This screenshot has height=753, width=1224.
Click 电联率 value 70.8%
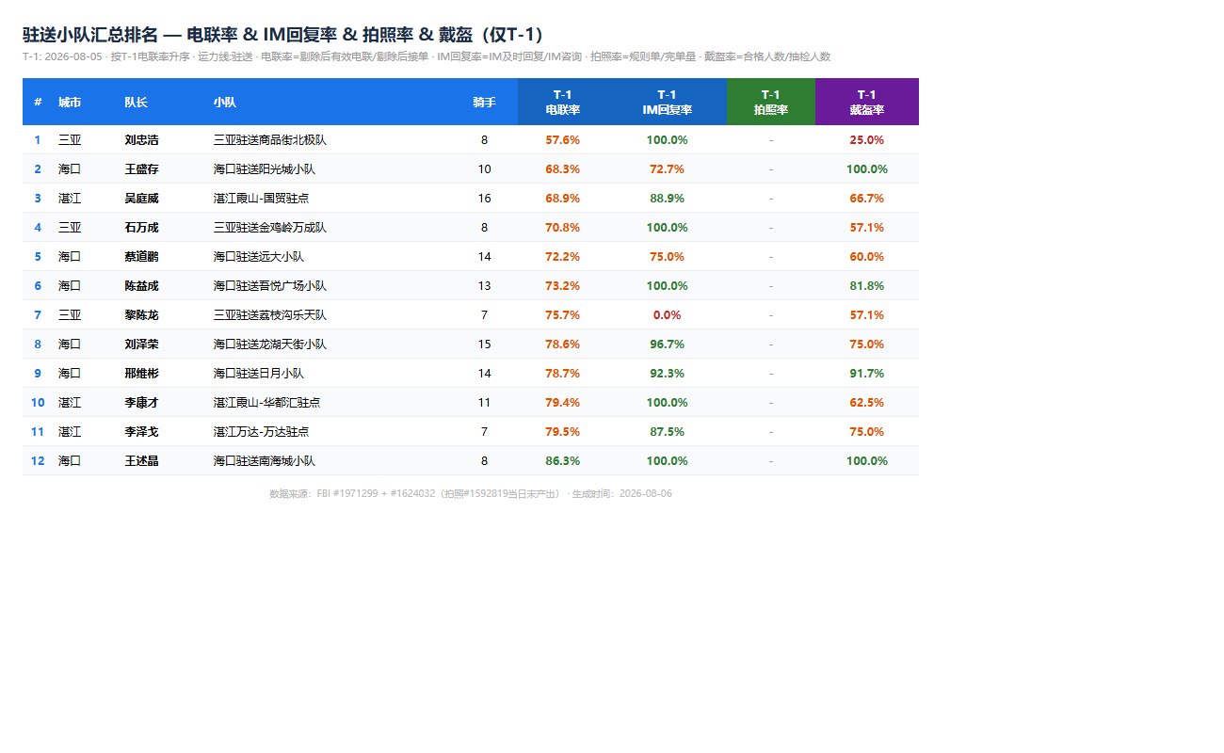(x=563, y=228)
